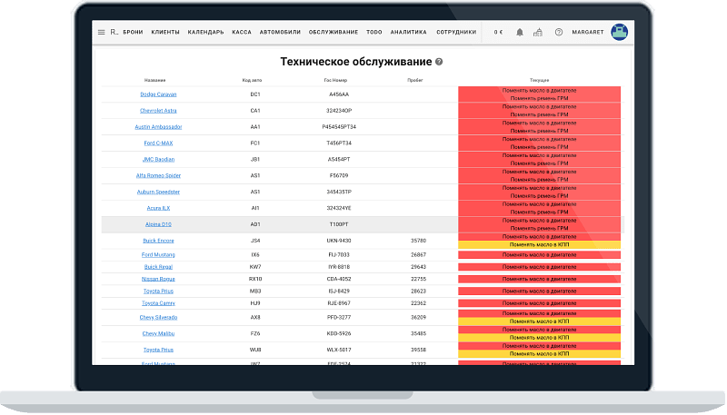727x415 pixels.
Task: Click yellow Поменять масло в КПП for Chevy Silverado
Action: [x=539, y=321]
